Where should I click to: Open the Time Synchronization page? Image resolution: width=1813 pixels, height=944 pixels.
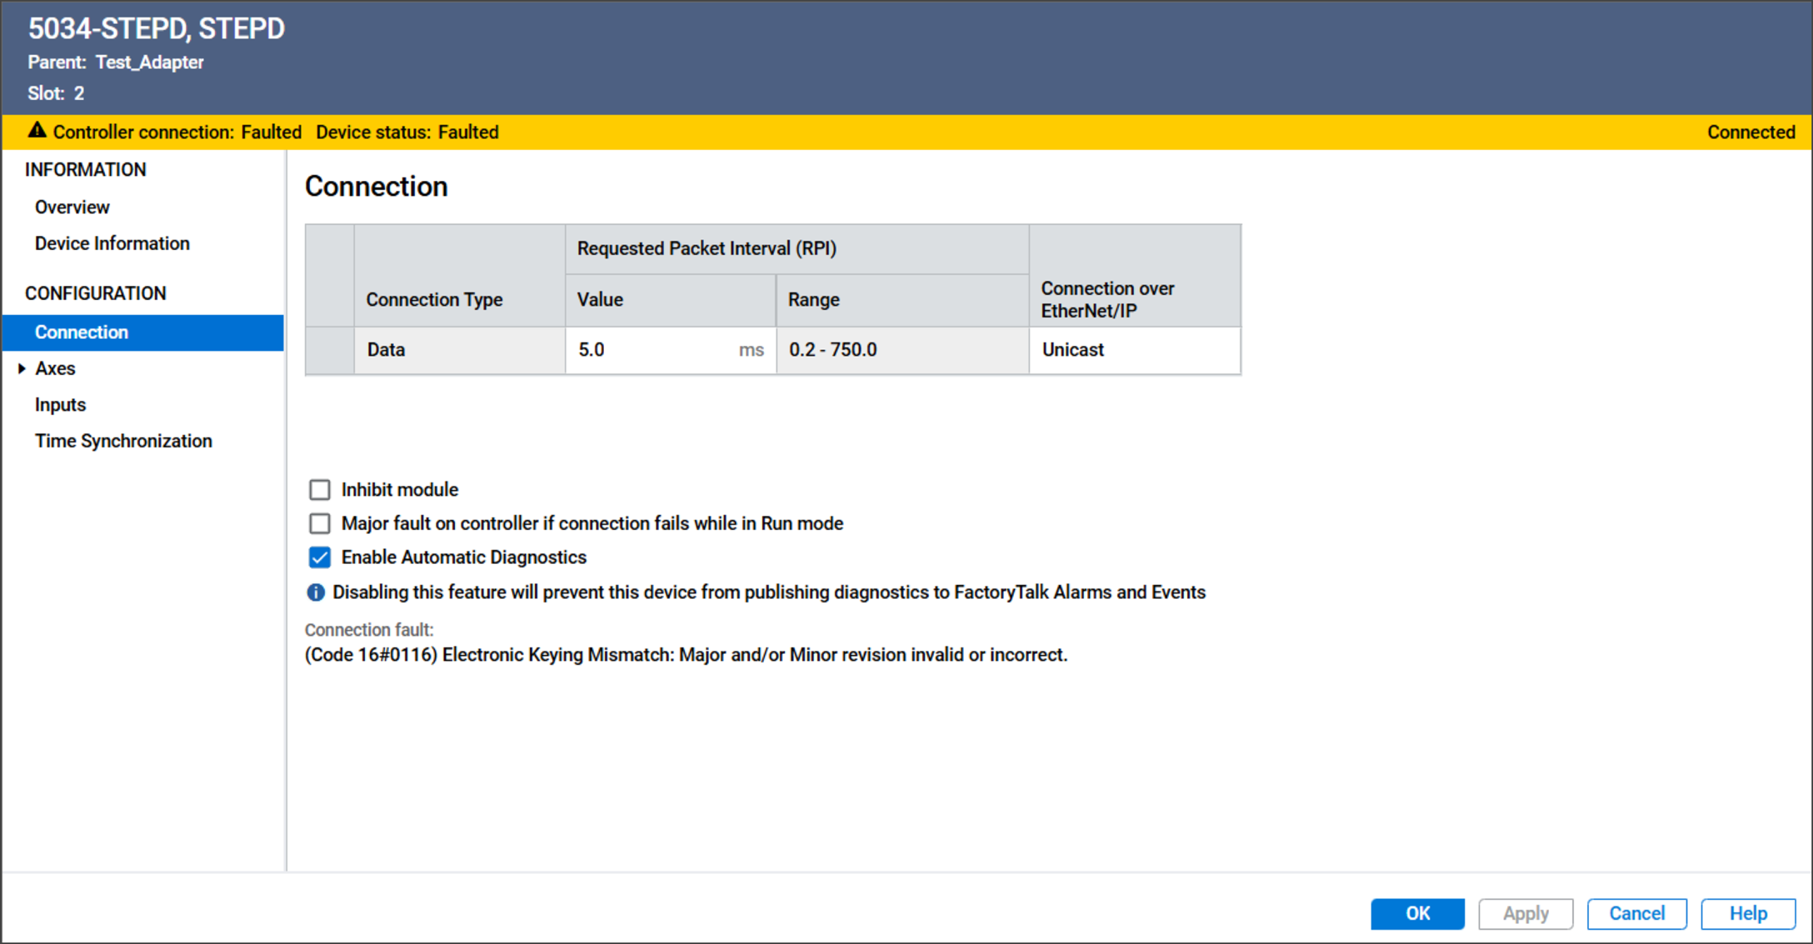(x=123, y=441)
